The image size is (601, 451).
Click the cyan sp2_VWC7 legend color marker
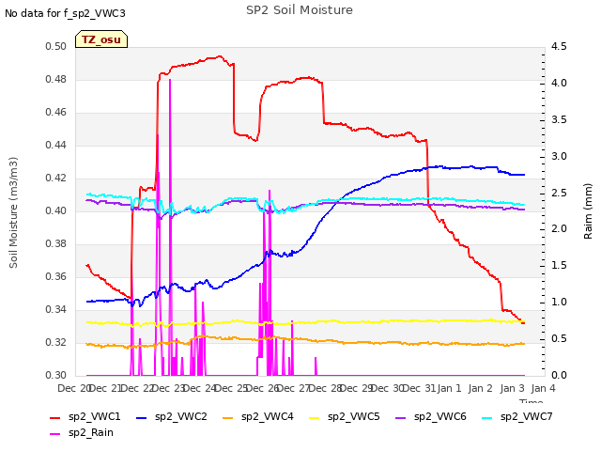tap(486, 417)
